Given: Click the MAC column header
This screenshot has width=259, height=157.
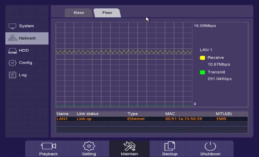Looking at the screenshot, I should [170, 114].
